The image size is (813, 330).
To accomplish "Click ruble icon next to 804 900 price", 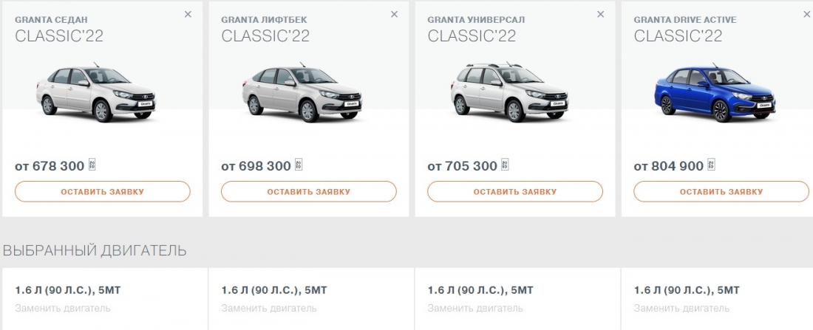I will tap(711, 165).
